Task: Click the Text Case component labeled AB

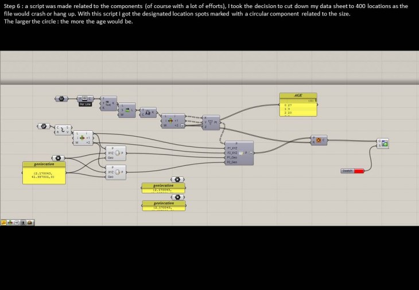Action: pyautogui.click(x=148, y=113)
